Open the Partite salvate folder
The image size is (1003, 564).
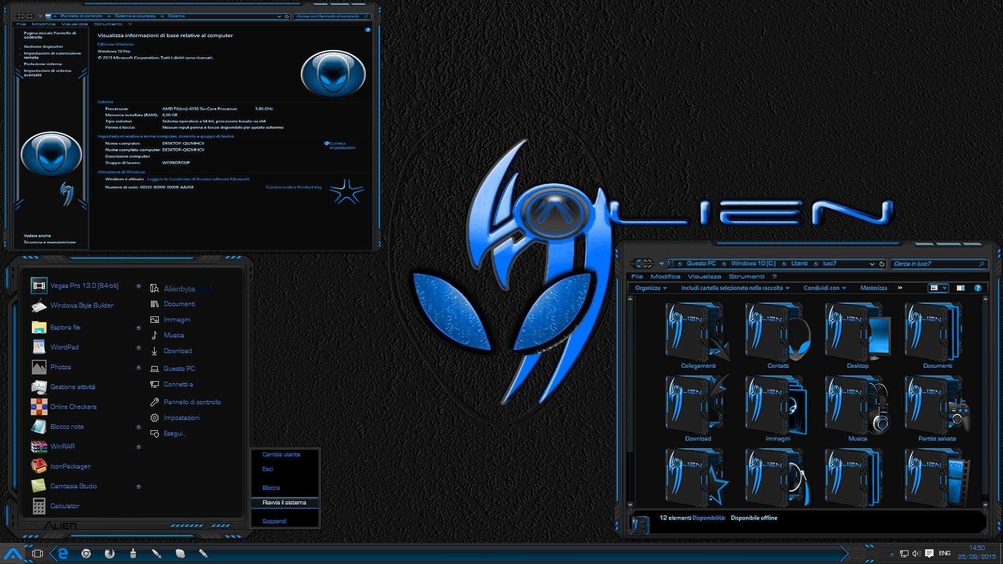pos(937,409)
